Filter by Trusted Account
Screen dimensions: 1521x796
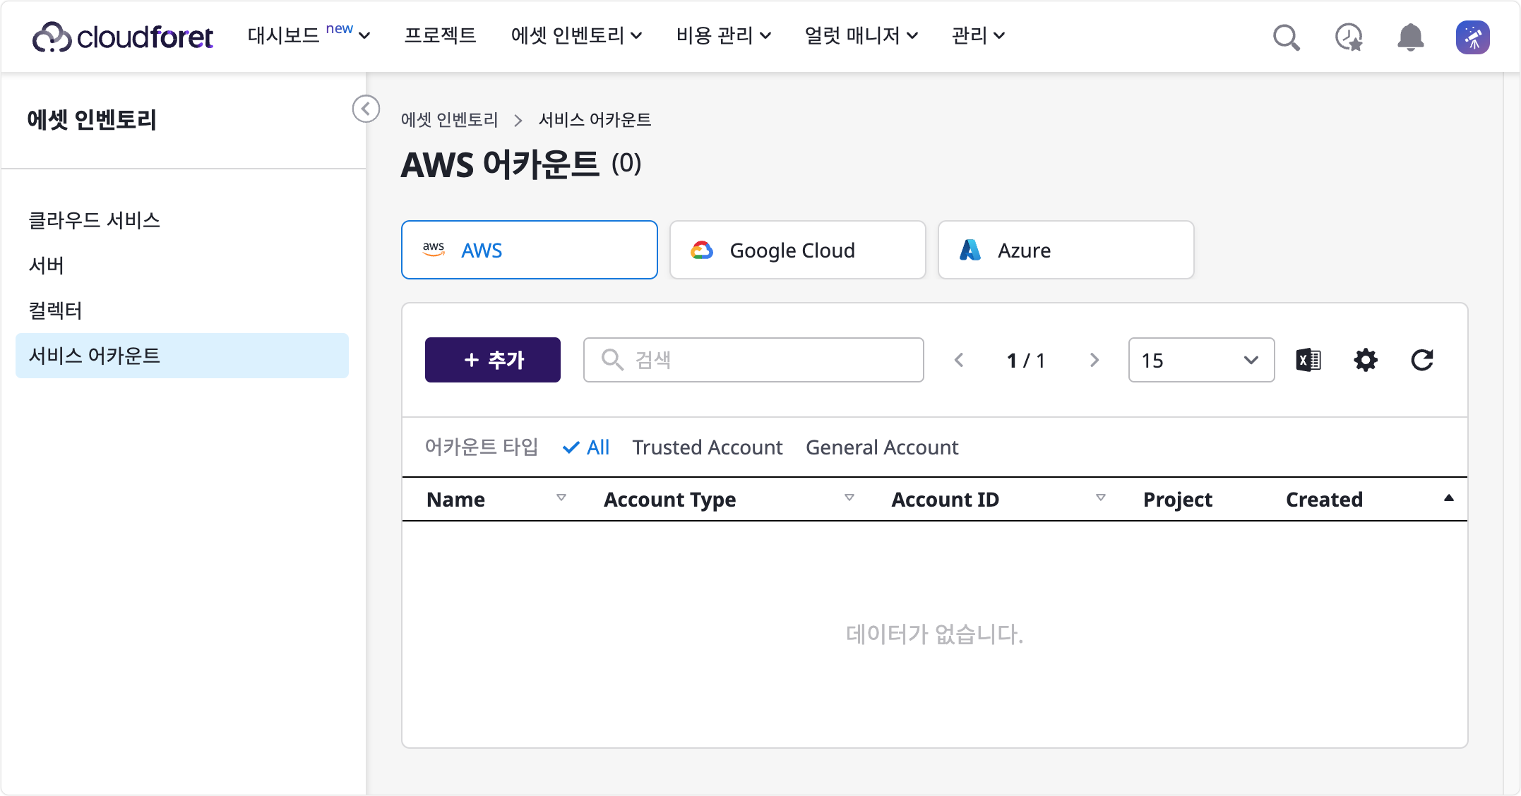tap(708, 447)
